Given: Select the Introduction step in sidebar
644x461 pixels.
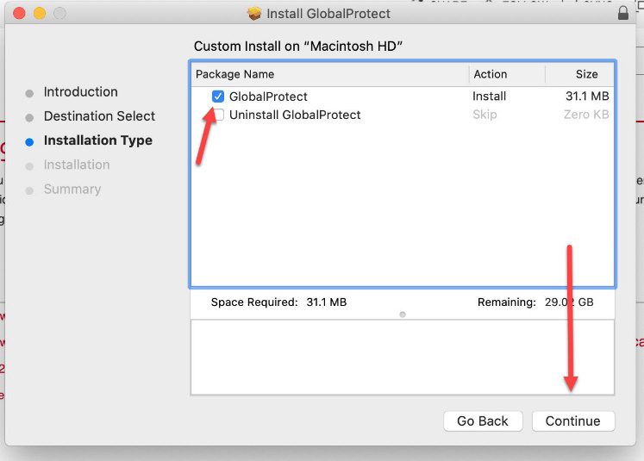Looking at the screenshot, I should tap(80, 92).
